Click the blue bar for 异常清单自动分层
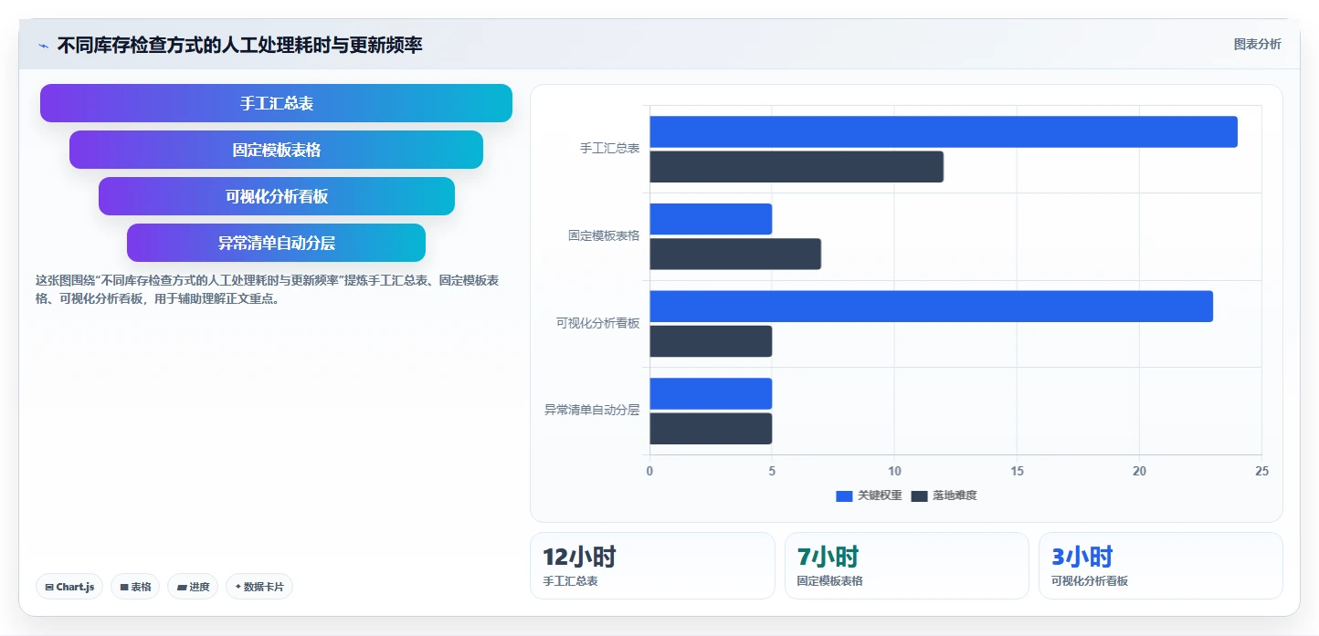 [x=711, y=393]
